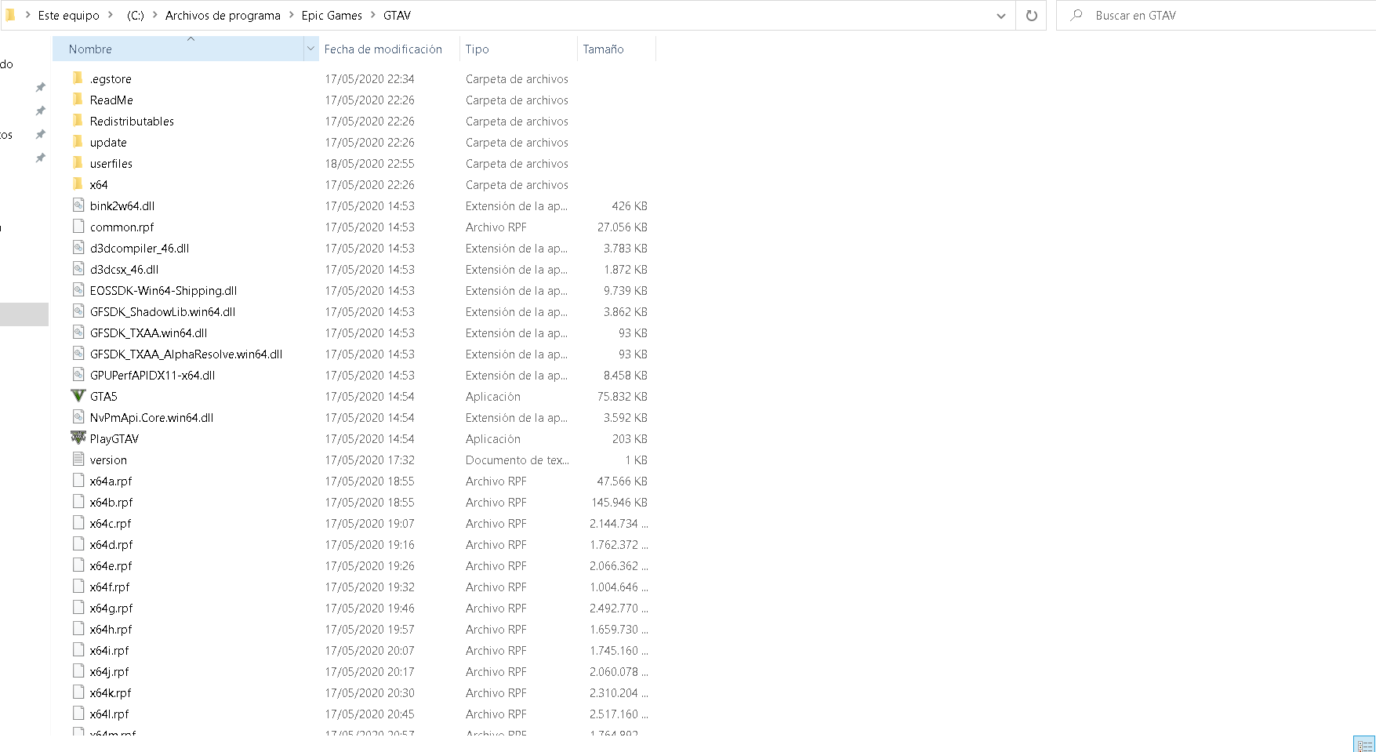Expand the chevron after Epic Games breadcrumb

point(372,16)
